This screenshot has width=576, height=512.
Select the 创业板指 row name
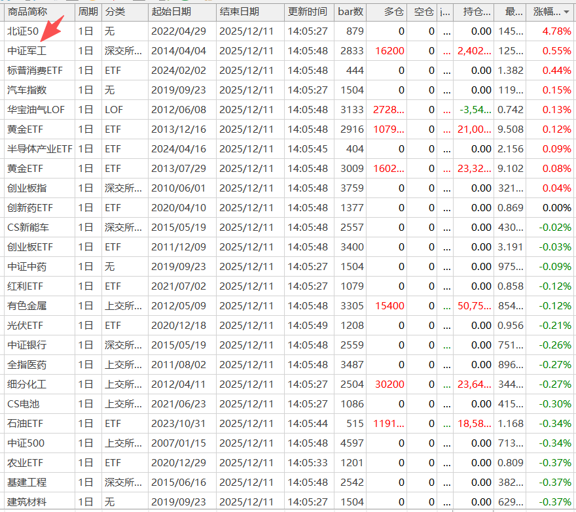click(27, 188)
